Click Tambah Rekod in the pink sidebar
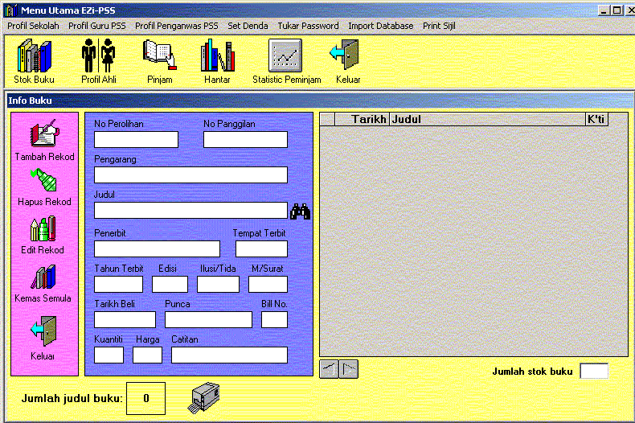635x423 pixels. pos(44,135)
